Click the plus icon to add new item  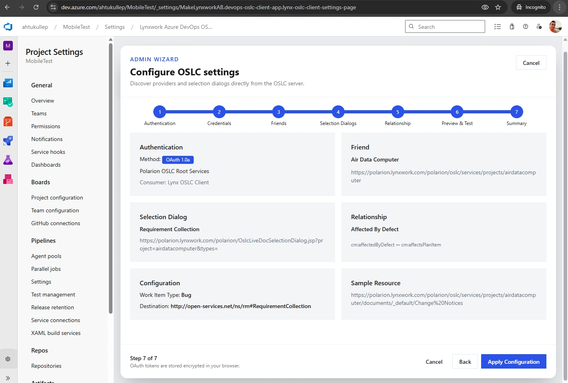point(8,63)
